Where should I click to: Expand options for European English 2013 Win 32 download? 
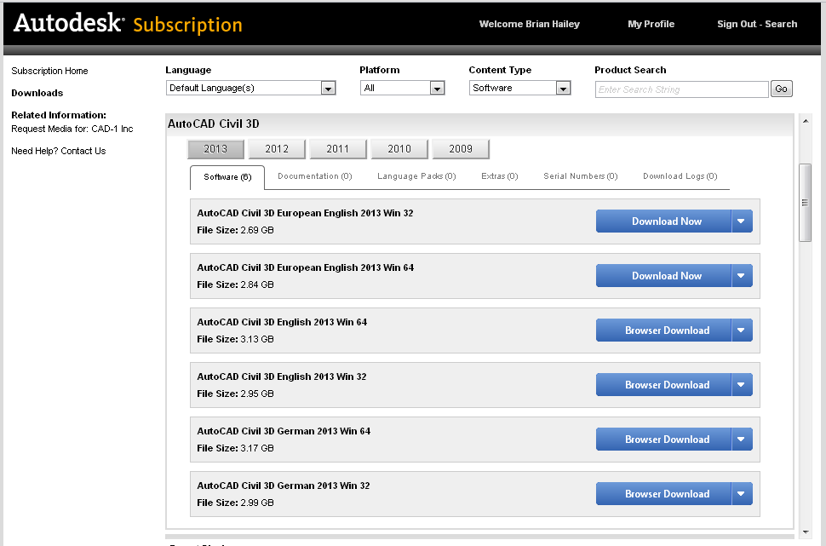point(741,221)
